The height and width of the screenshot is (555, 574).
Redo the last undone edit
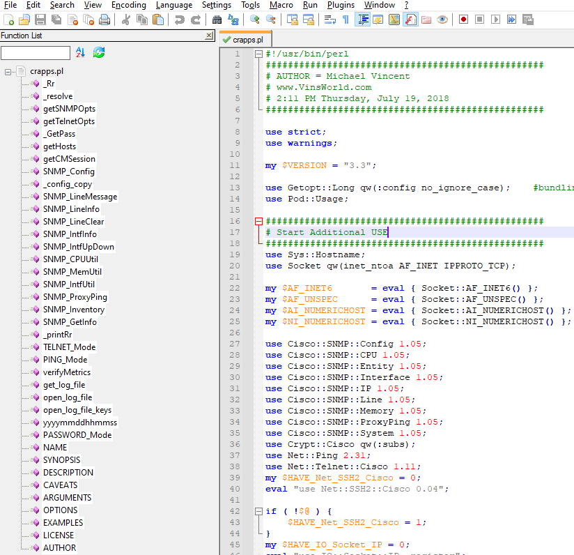pyautogui.click(x=196, y=20)
